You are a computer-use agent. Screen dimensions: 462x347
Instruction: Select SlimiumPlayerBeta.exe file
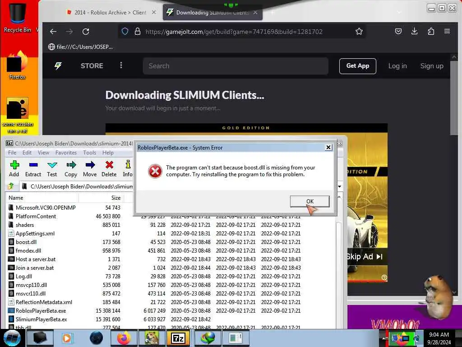(41, 319)
